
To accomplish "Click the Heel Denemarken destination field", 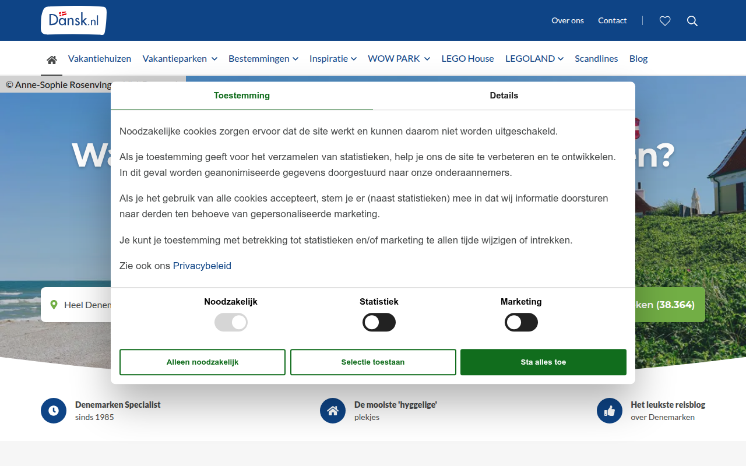I will tap(76, 305).
